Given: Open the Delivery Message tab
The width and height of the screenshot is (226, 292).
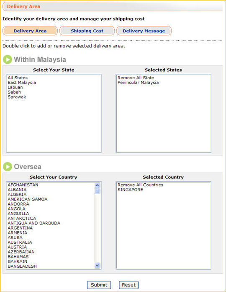Looking at the screenshot, I should [144, 31].
